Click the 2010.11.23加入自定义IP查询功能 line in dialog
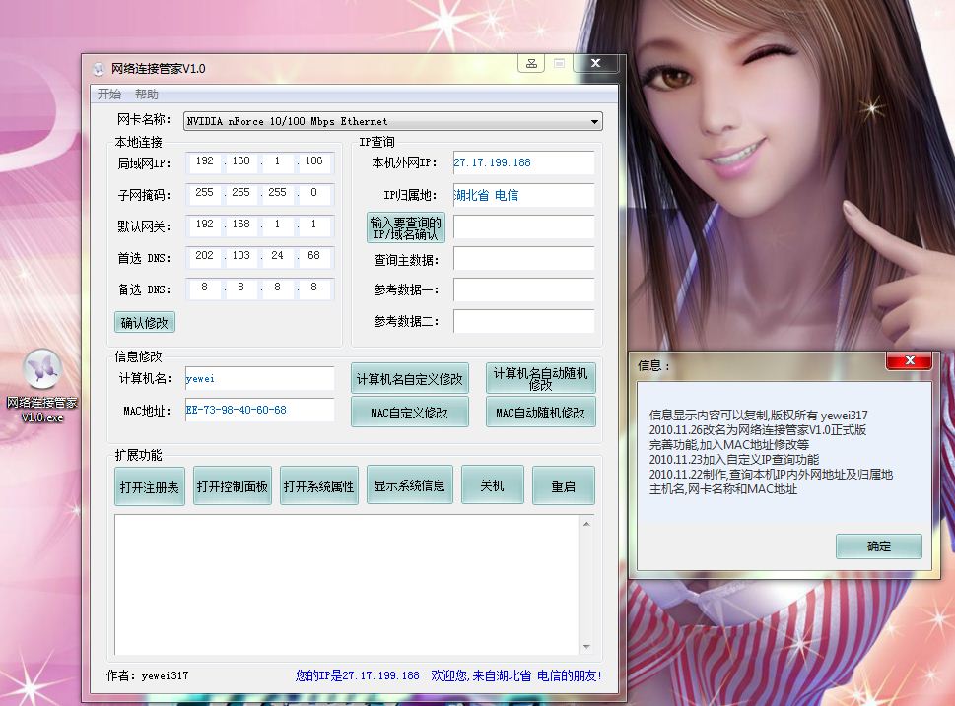This screenshot has height=706, width=955. (734, 460)
